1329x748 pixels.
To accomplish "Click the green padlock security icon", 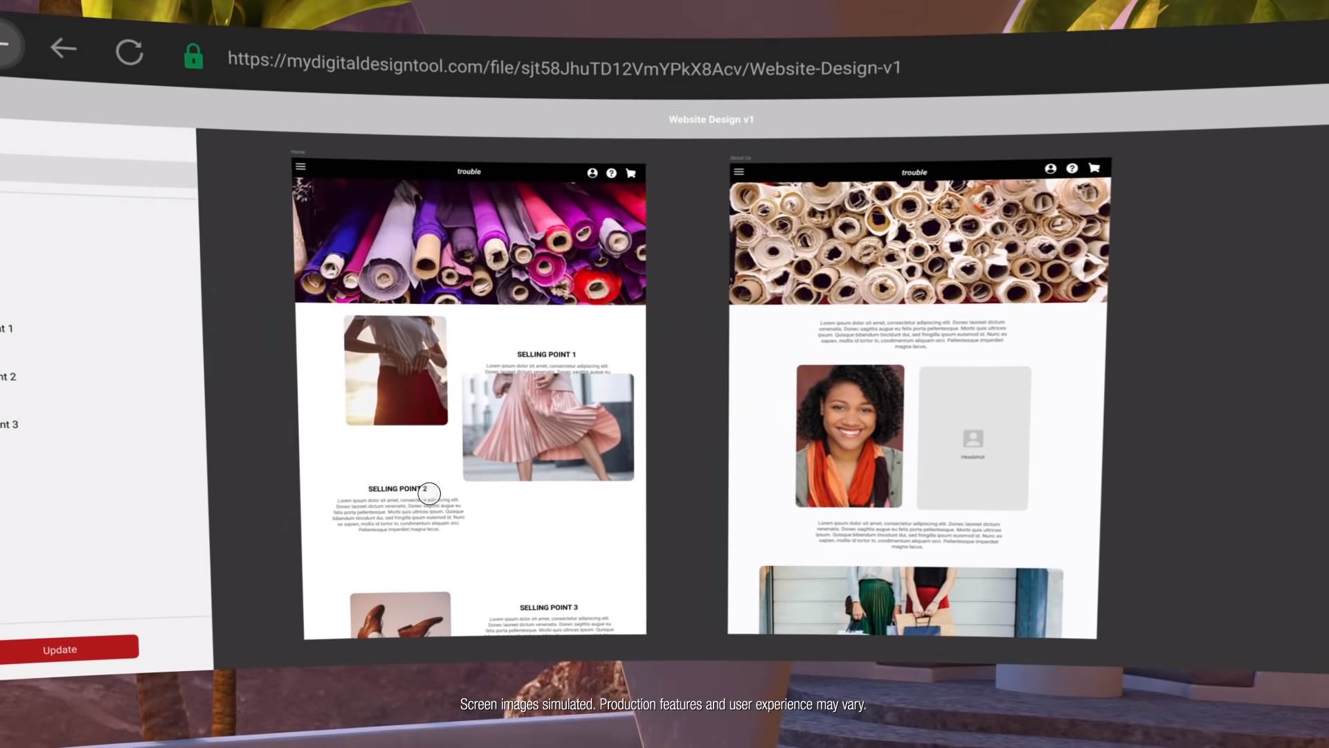I will [194, 56].
